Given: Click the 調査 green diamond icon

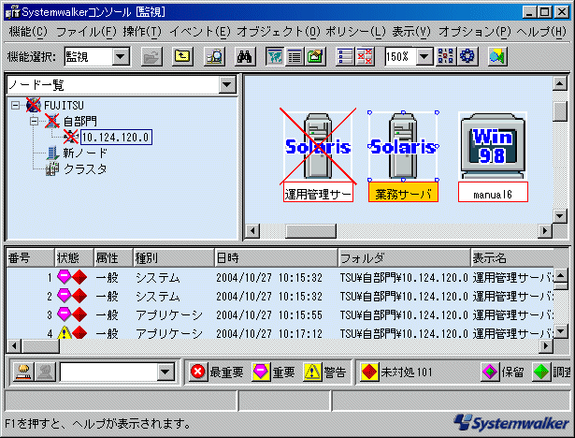Looking at the screenshot, I should click(541, 372).
